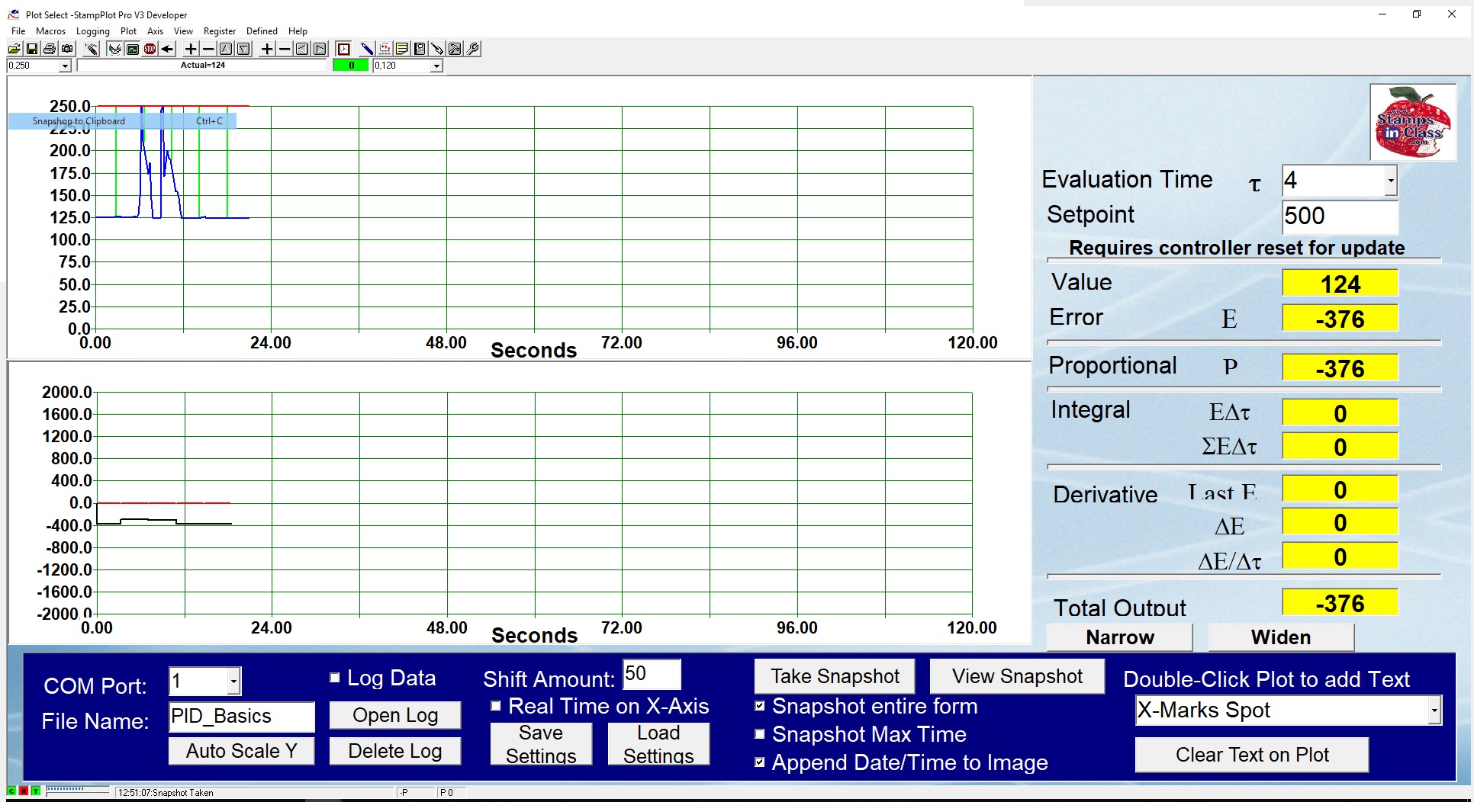Image resolution: width=1474 pixels, height=802 pixels.
Task: Click the black left arrow reset icon
Action: point(168,49)
